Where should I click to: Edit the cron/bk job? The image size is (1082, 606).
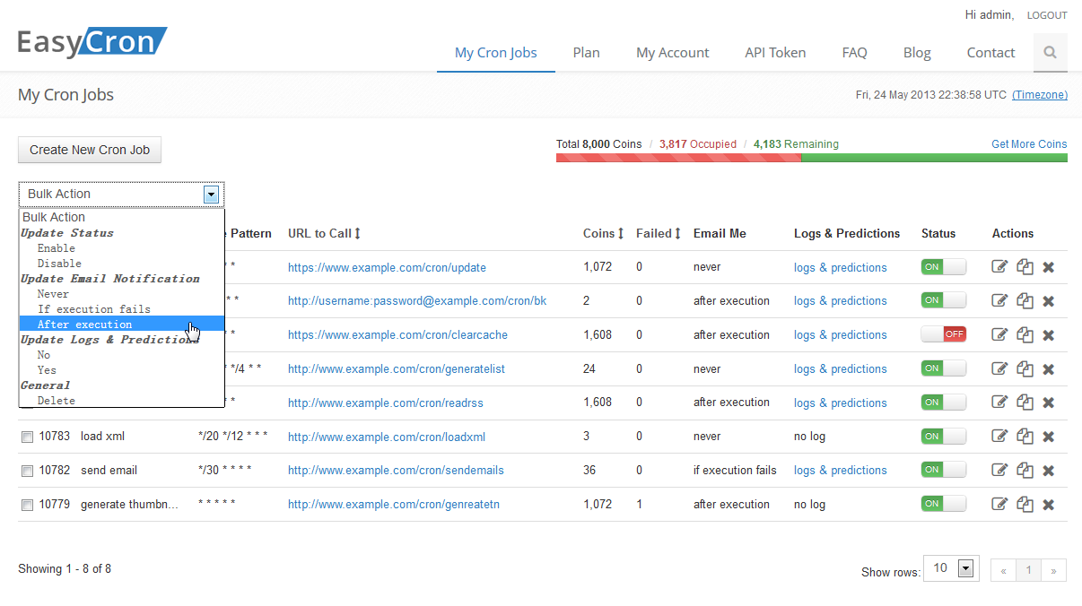click(999, 301)
